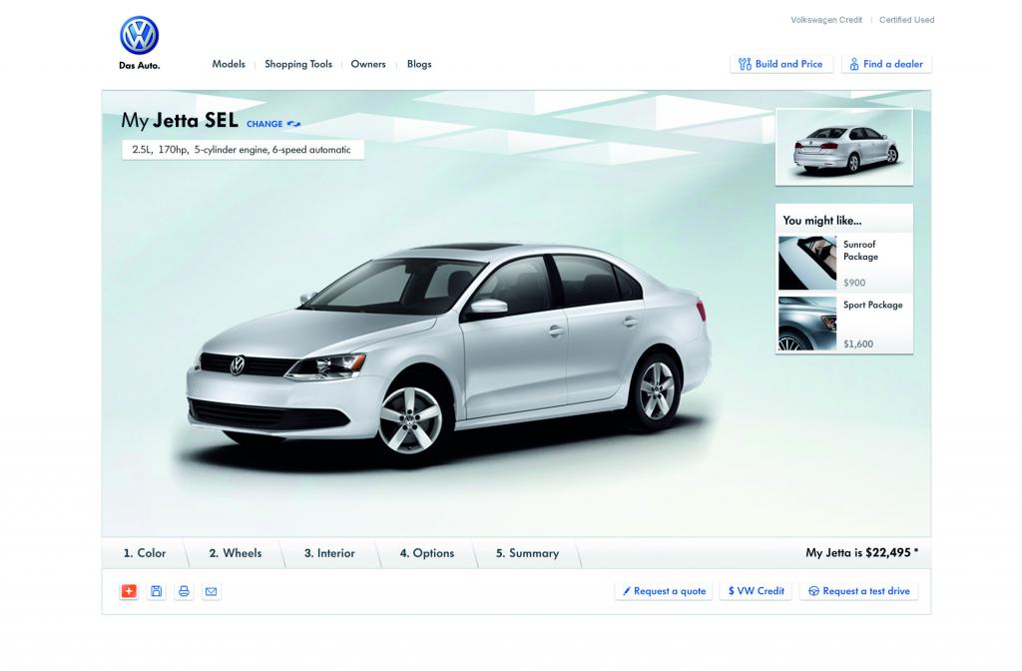Viewport: 1022px width, 671px height.
Task: Click the Sunroof Package label
Action: tap(860, 251)
